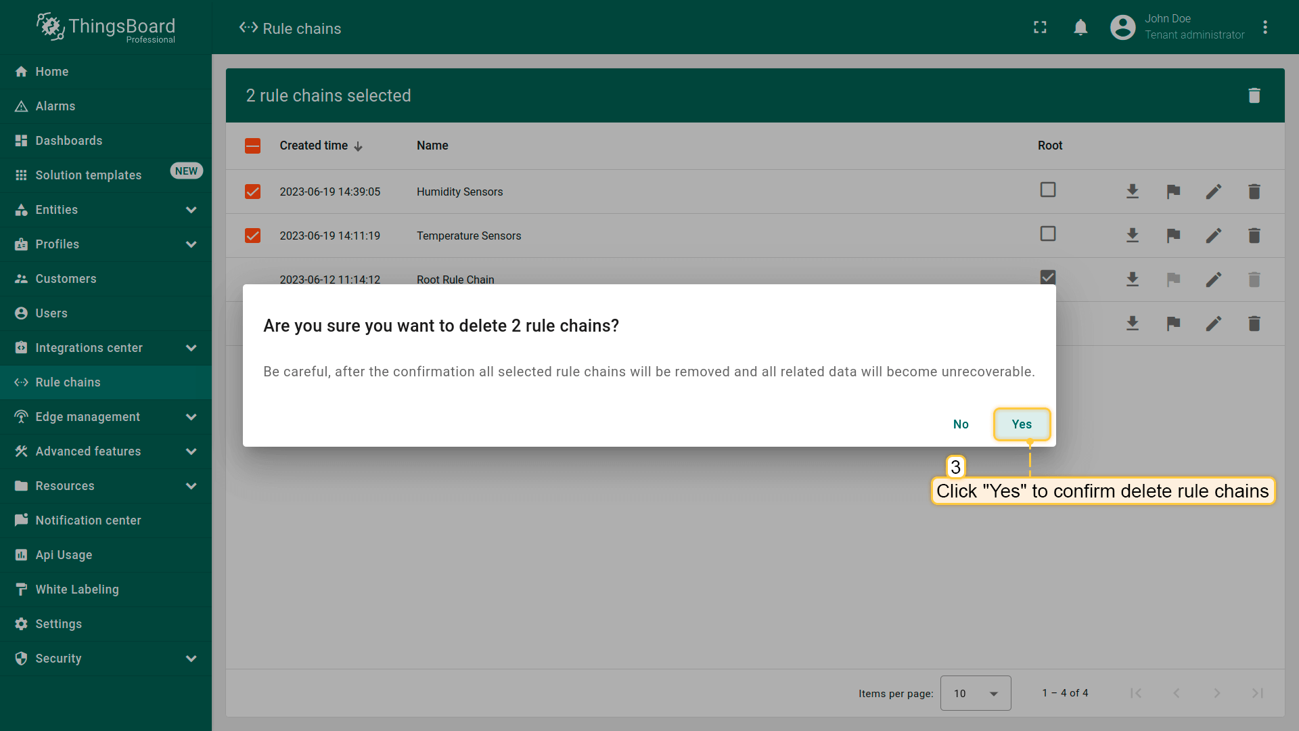Viewport: 1299px width, 731px height.
Task: Make Temperature Sensors the root flag icon
Action: 1173,236
